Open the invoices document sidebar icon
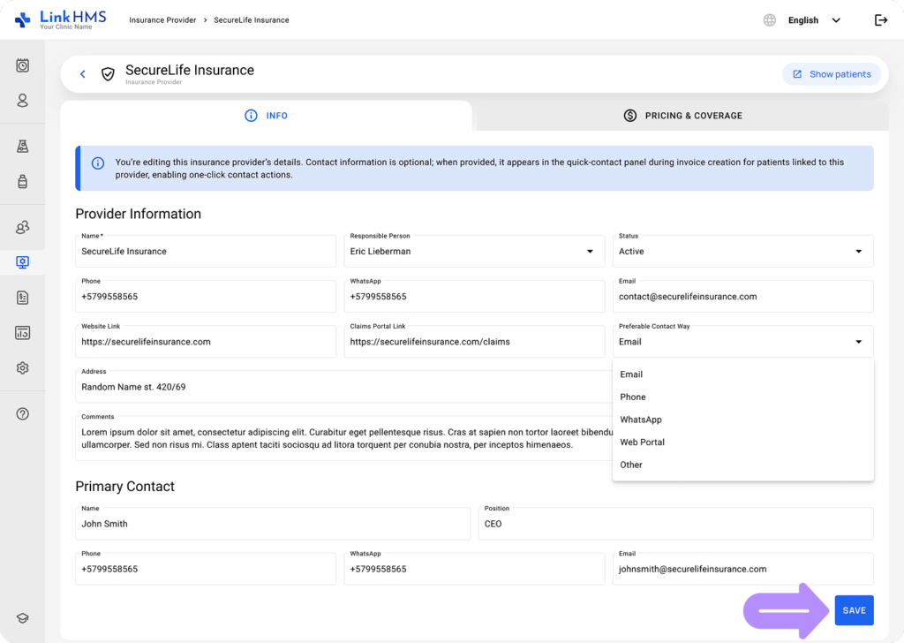This screenshot has height=643, width=904. (22, 298)
